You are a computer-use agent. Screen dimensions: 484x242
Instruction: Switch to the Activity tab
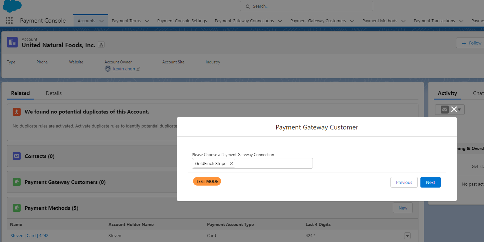click(447, 93)
